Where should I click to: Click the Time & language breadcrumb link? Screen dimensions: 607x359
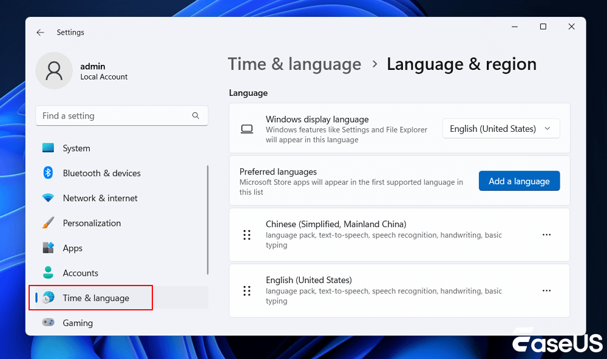(294, 64)
